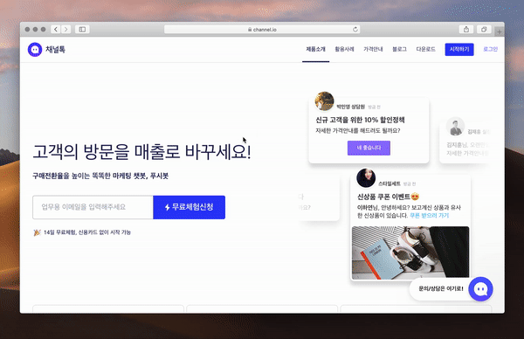524x339 pixels.
Task: Click the 쿠폰 받으러 가기 link
Action: click(x=430, y=216)
